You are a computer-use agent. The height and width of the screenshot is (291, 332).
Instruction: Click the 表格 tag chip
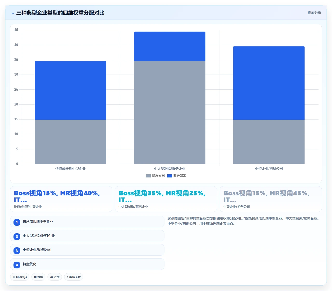pos(38,277)
